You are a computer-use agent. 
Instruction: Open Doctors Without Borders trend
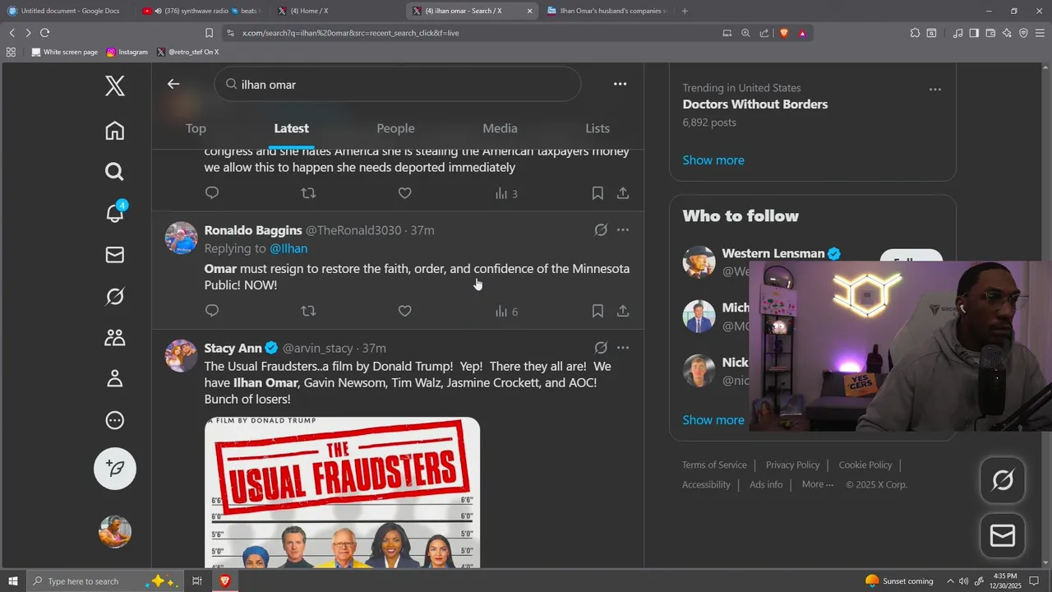point(754,104)
